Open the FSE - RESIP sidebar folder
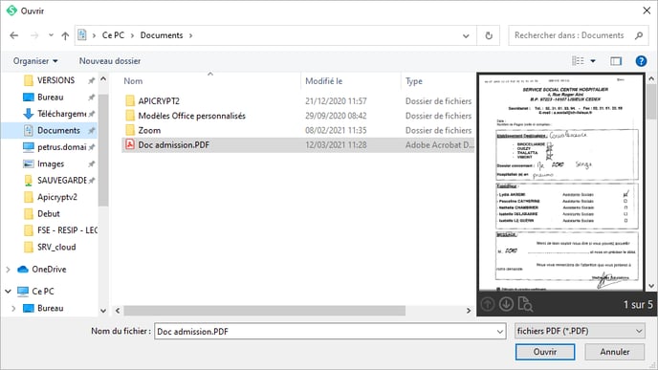The width and height of the screenshot is (658, 370). (67, 229)
